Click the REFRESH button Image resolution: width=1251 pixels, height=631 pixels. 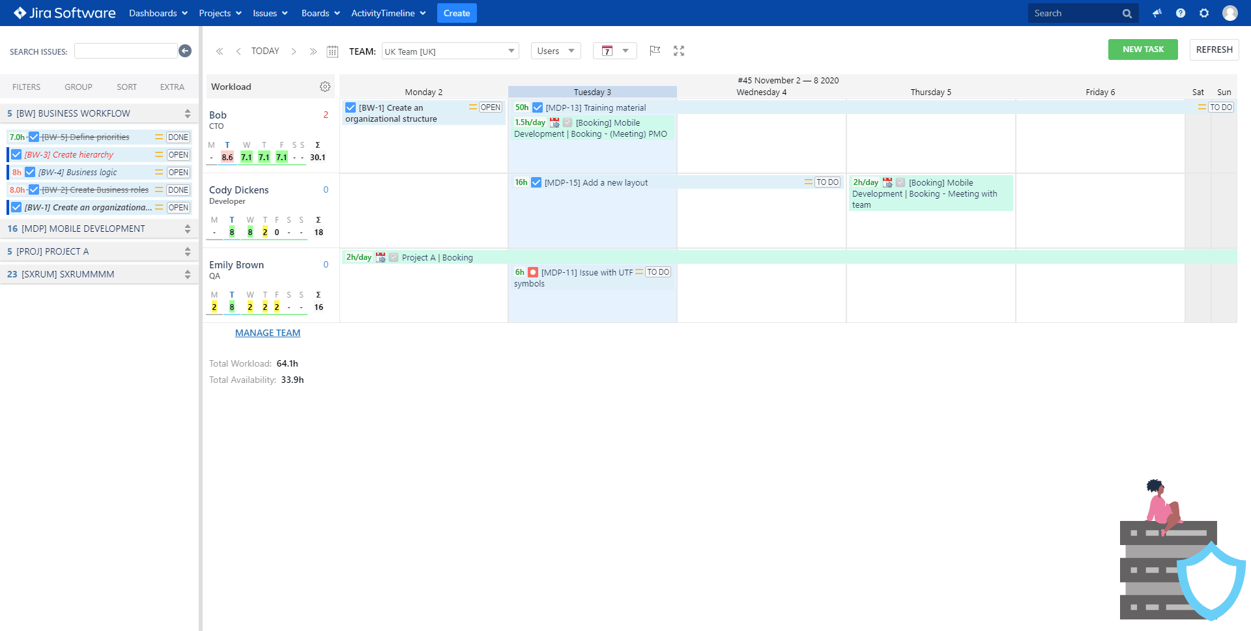1215,49
